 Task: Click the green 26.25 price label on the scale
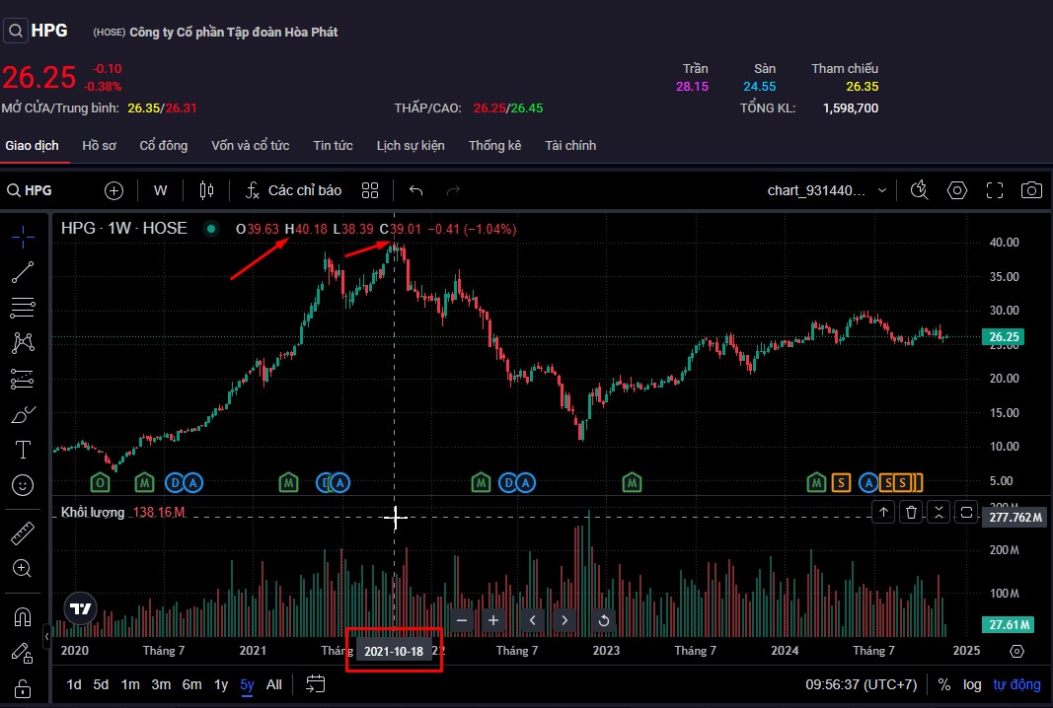[x=1004, y=337]
